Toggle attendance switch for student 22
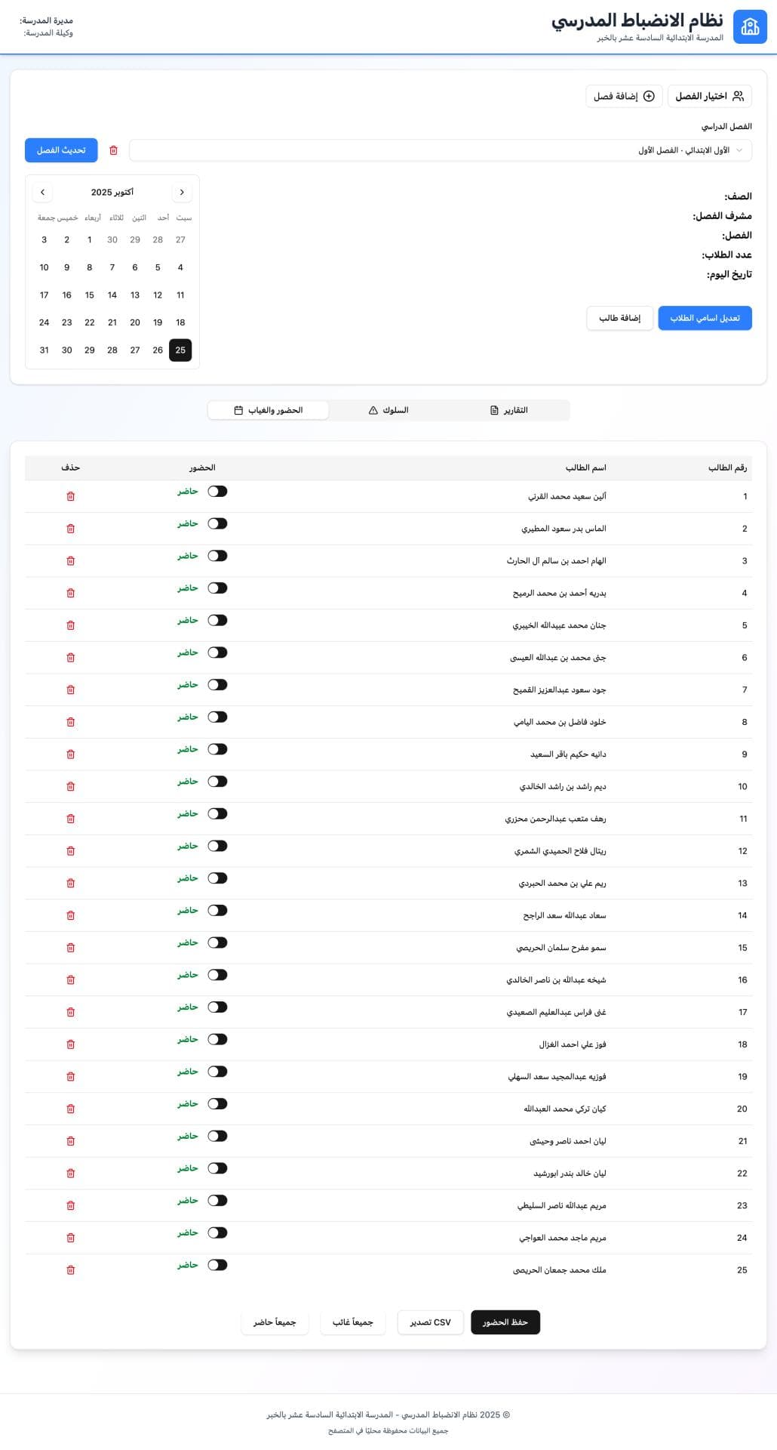Viewport: 777px width, 1450px height. coord(217,1168)
